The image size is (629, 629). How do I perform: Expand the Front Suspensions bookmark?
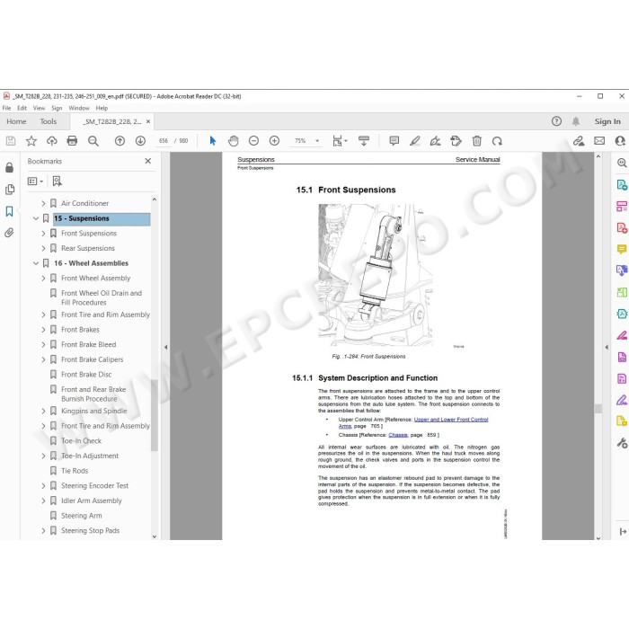click(43, 234)
